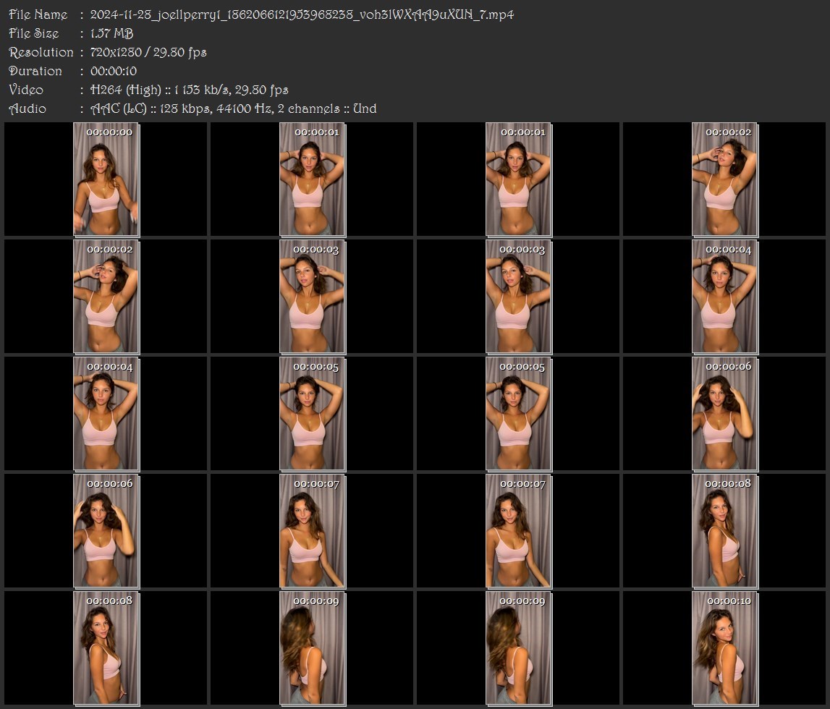Click the 'AAC (LC)' audio codec line
830x709 pixels.
[234, 109]
